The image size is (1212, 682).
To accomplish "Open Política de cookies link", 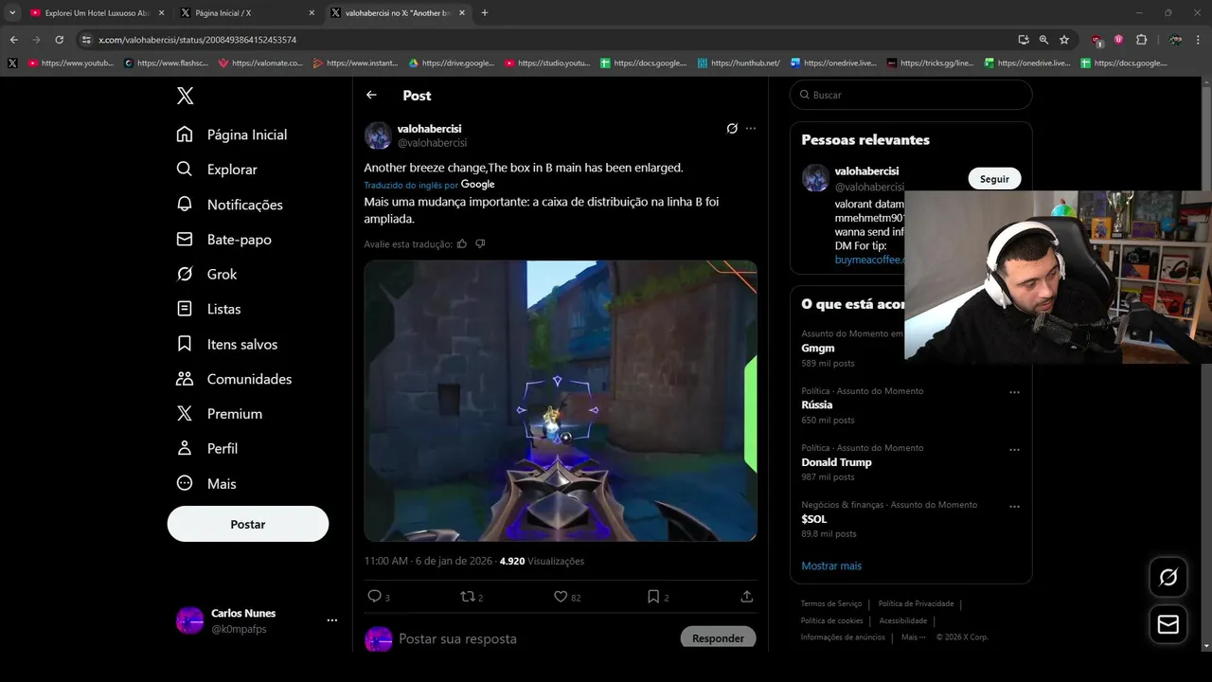I will (832, 620).
